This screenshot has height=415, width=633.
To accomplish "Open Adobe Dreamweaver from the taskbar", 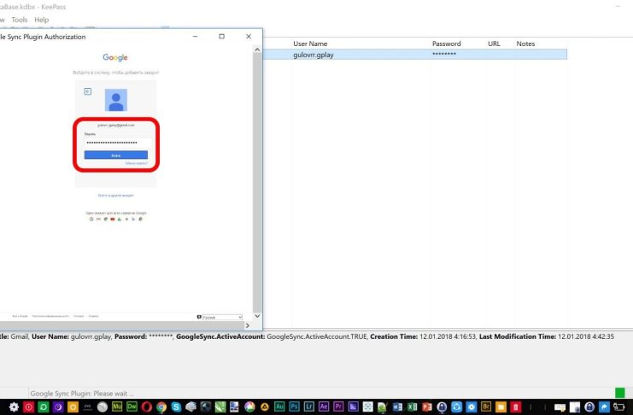I will tap(132, 407).
